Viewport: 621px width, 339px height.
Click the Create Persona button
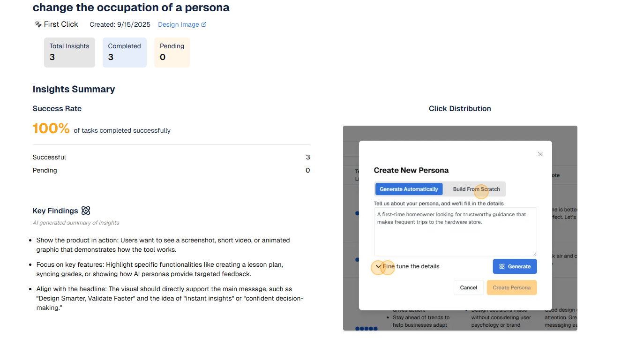point(511,287)
